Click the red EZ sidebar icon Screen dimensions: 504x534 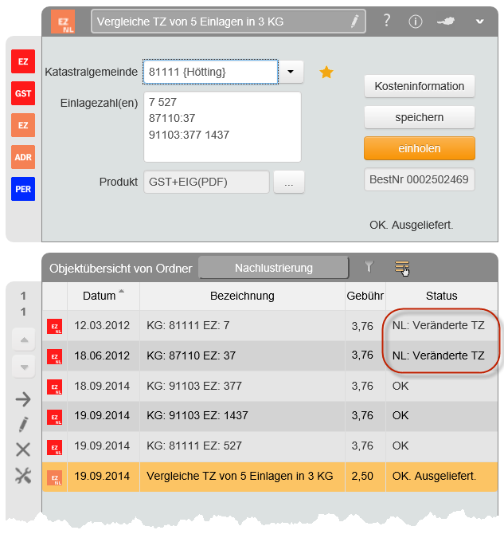pos(23,61)
